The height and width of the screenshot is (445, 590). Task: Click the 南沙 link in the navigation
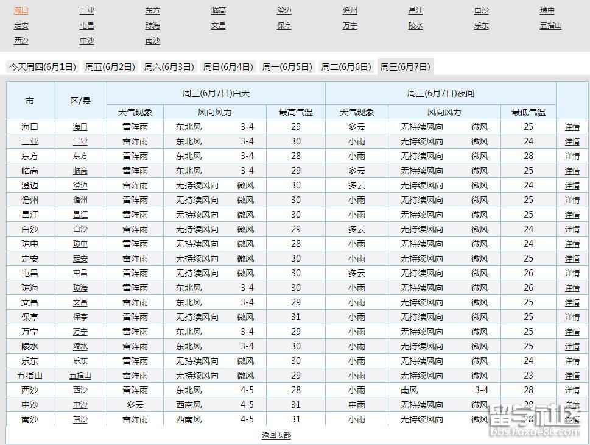152,41
